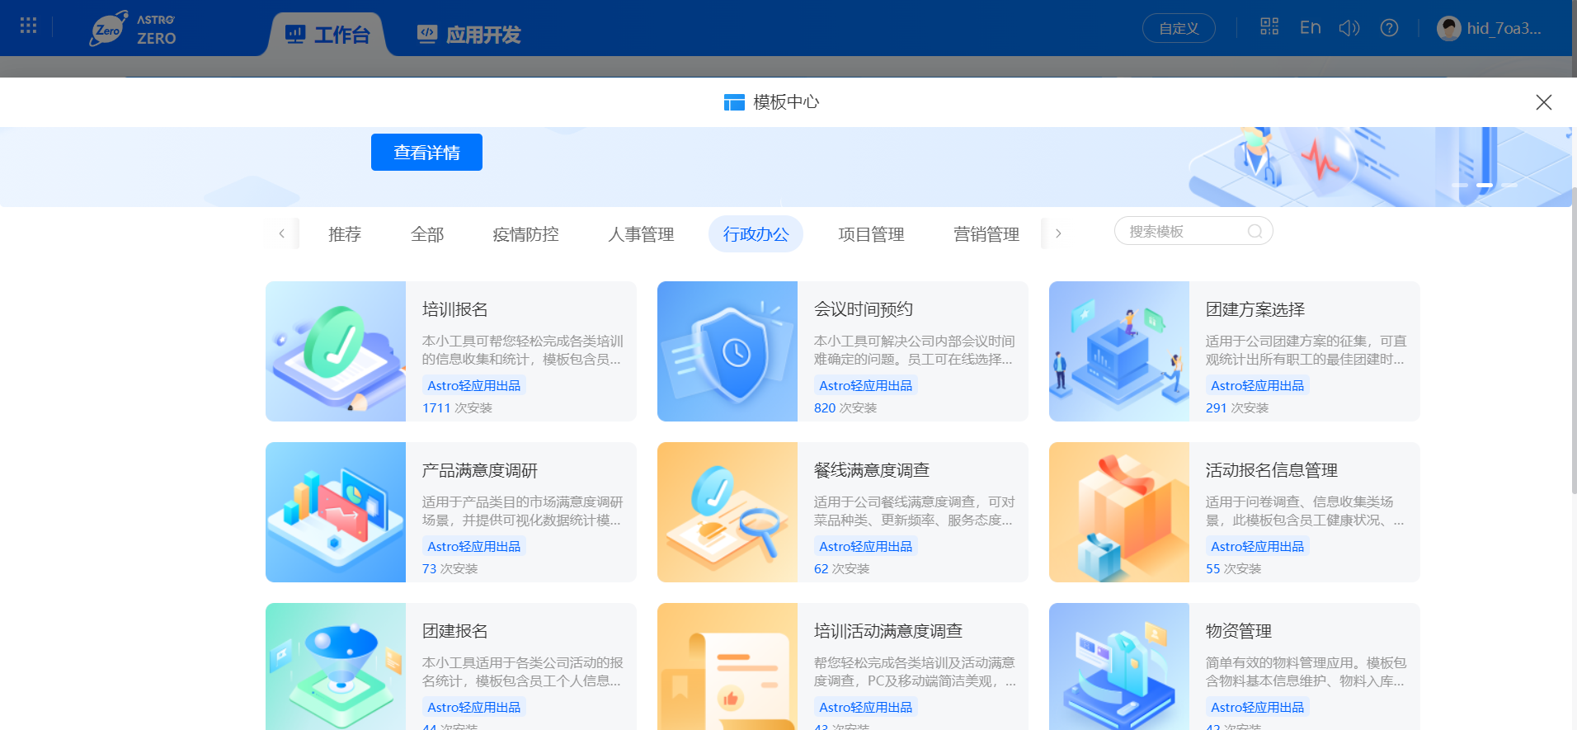This screenshot has height=730, width=1577.
Task: Click the 培训报名 template title
Action: click(x=455, y=309)
